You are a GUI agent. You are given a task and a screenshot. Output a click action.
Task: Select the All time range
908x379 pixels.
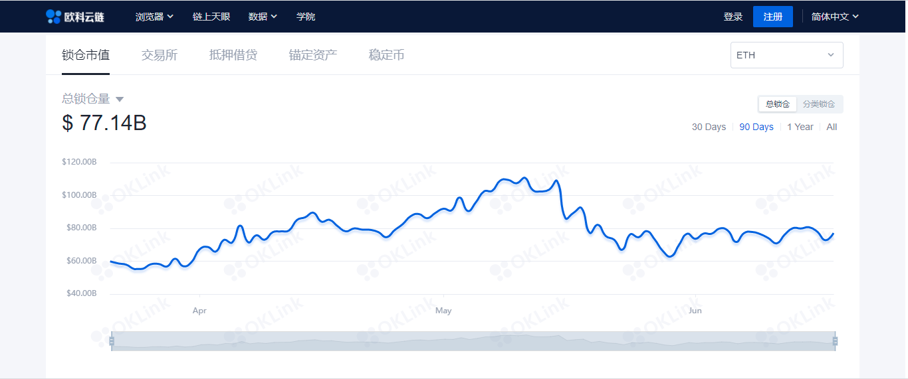point(832,127)
